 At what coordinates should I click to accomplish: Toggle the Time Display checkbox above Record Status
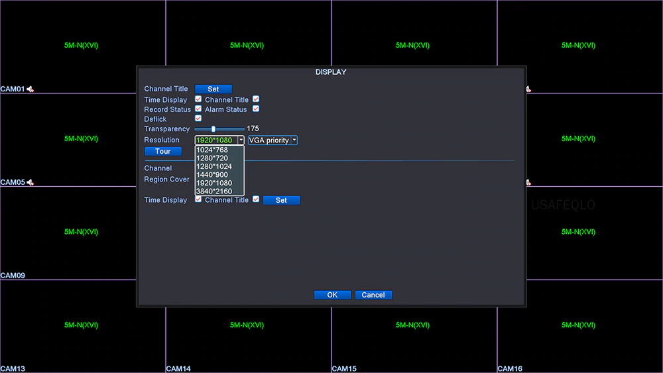[x=198, y=99]
